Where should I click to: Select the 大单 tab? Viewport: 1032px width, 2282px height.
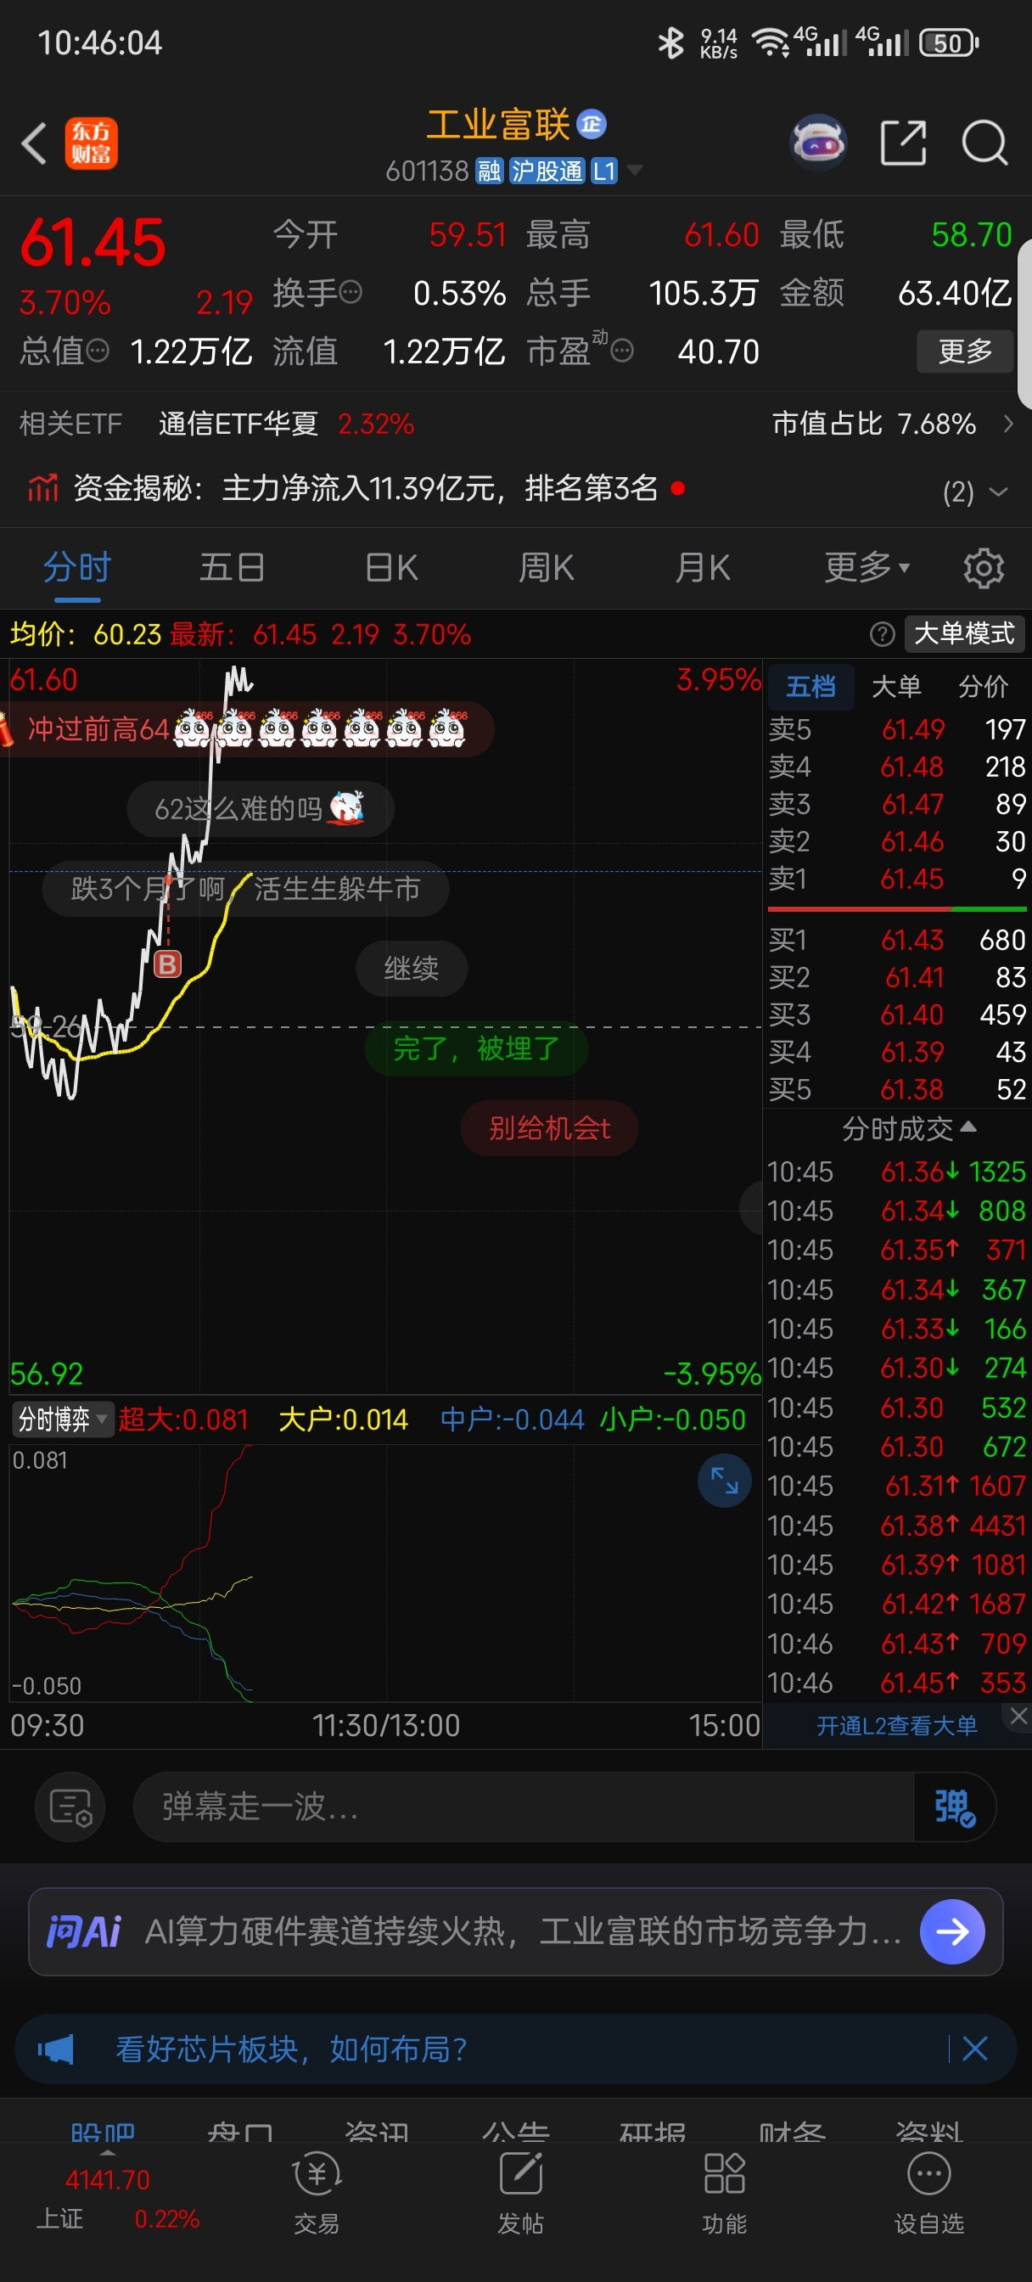pyautogui.click(x=896, y=686)
